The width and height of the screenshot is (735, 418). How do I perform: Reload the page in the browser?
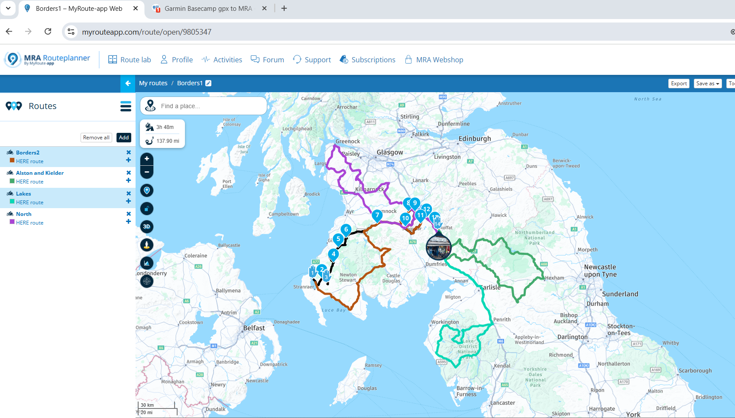point(48,32)
